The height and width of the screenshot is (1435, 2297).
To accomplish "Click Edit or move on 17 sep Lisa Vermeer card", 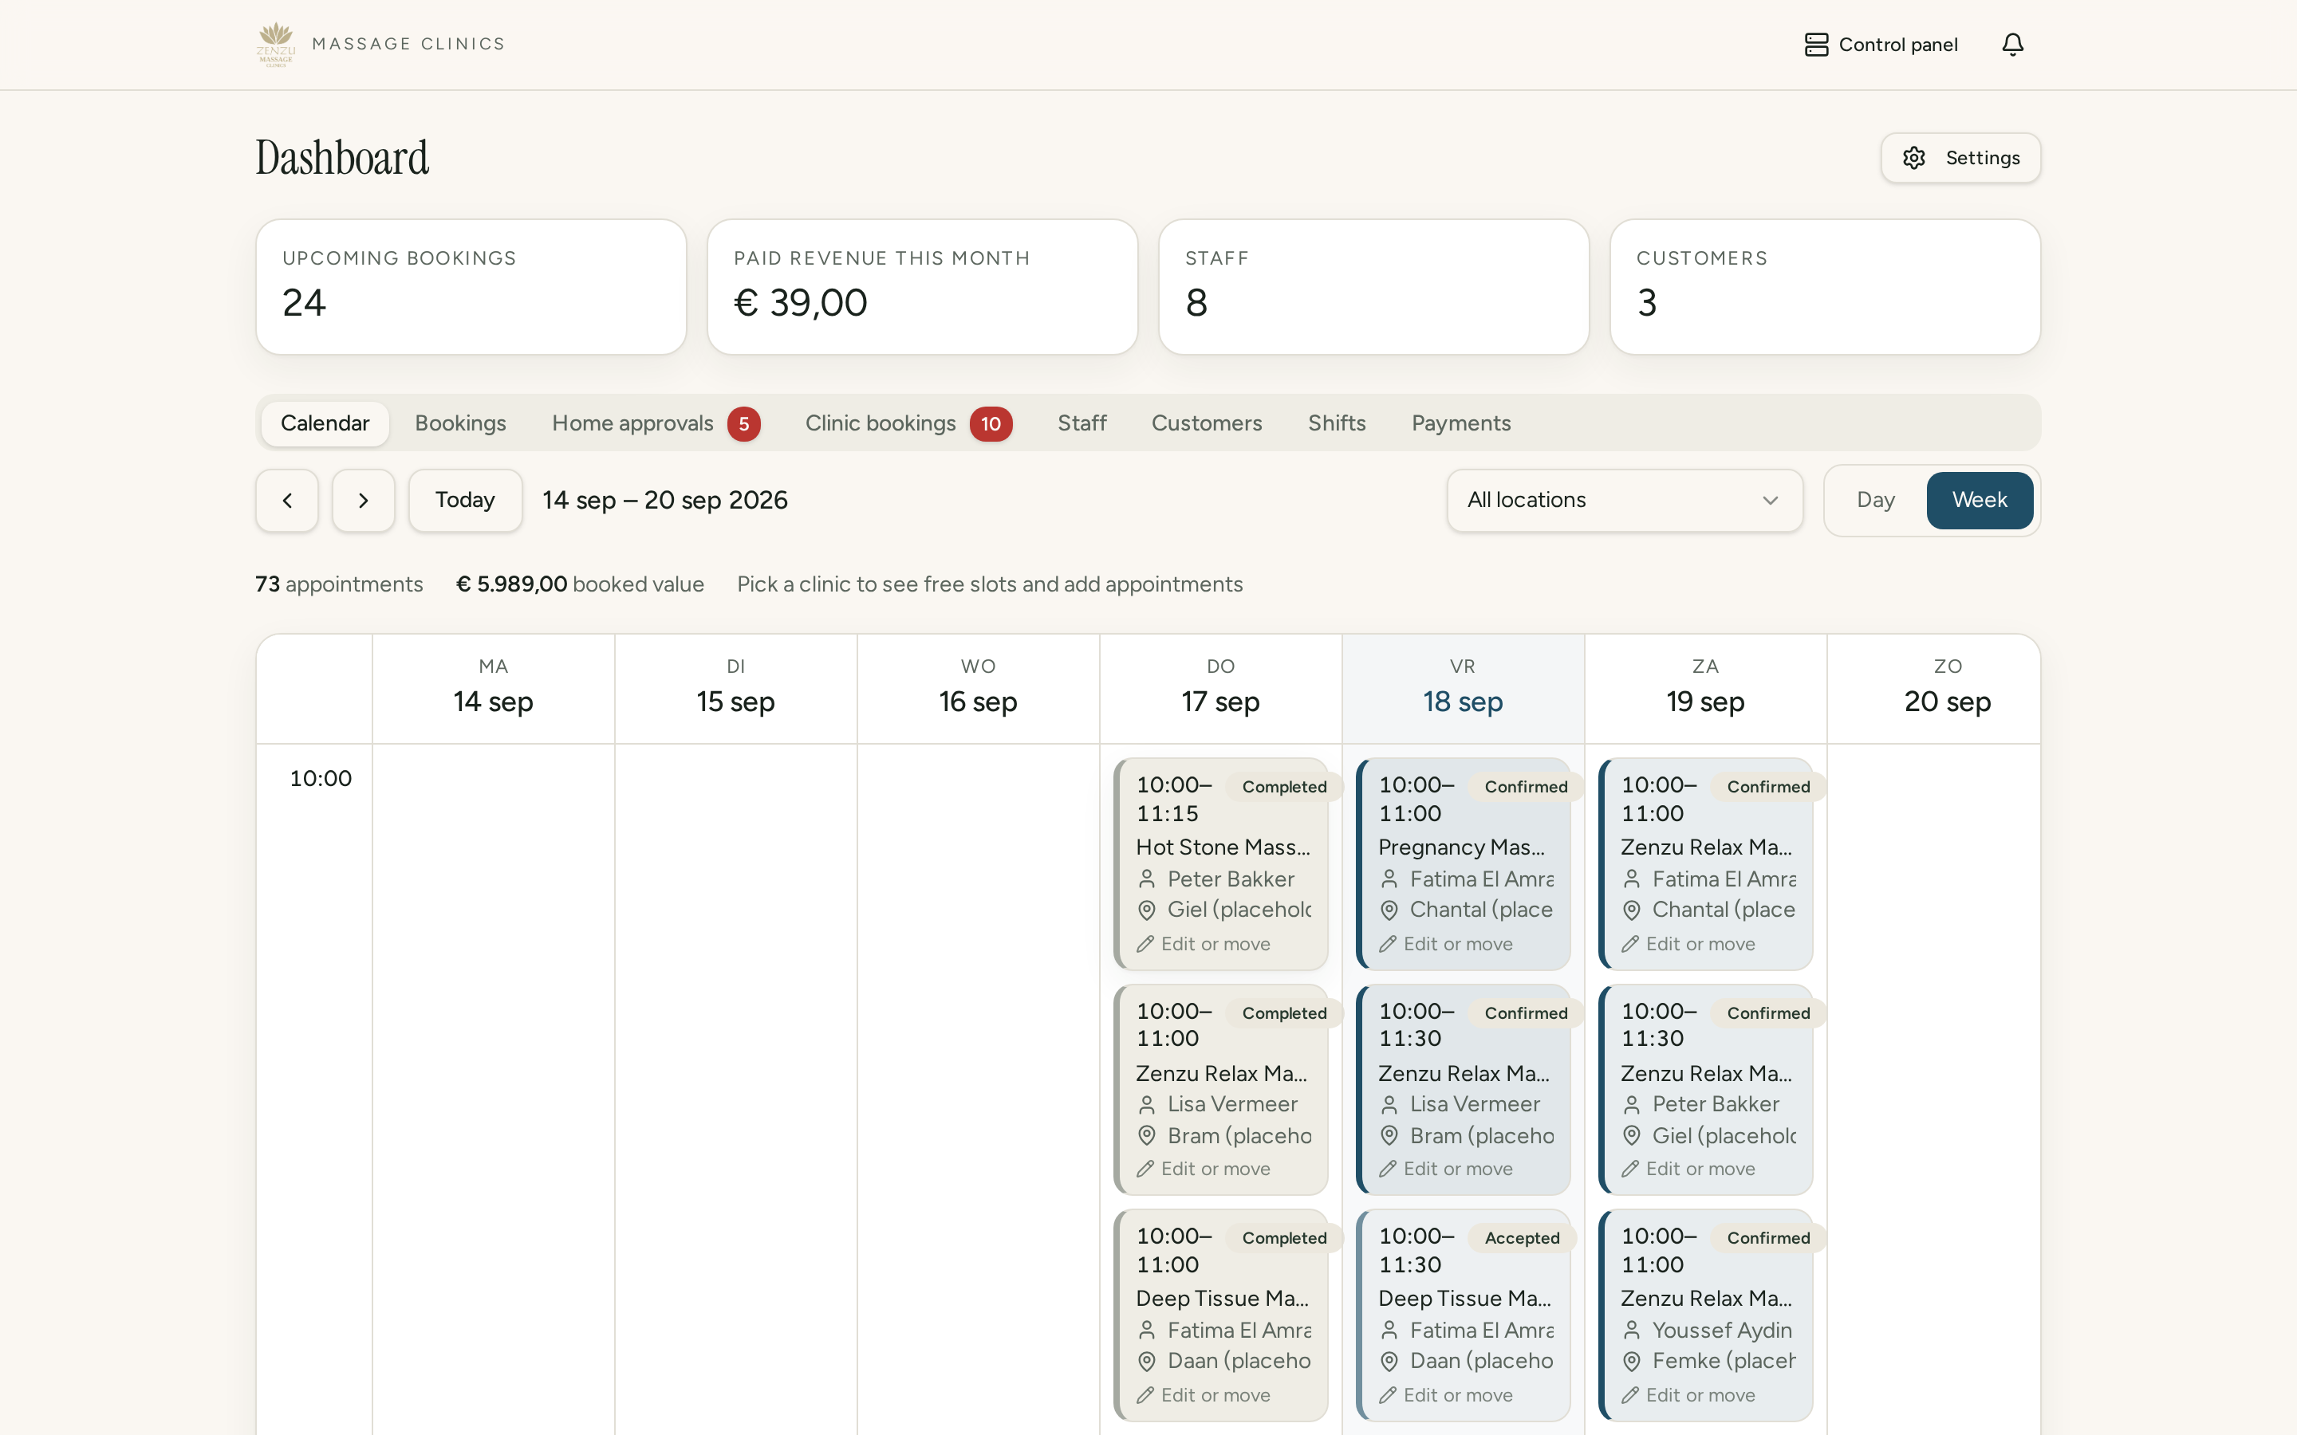I will pos(1204,1170).
